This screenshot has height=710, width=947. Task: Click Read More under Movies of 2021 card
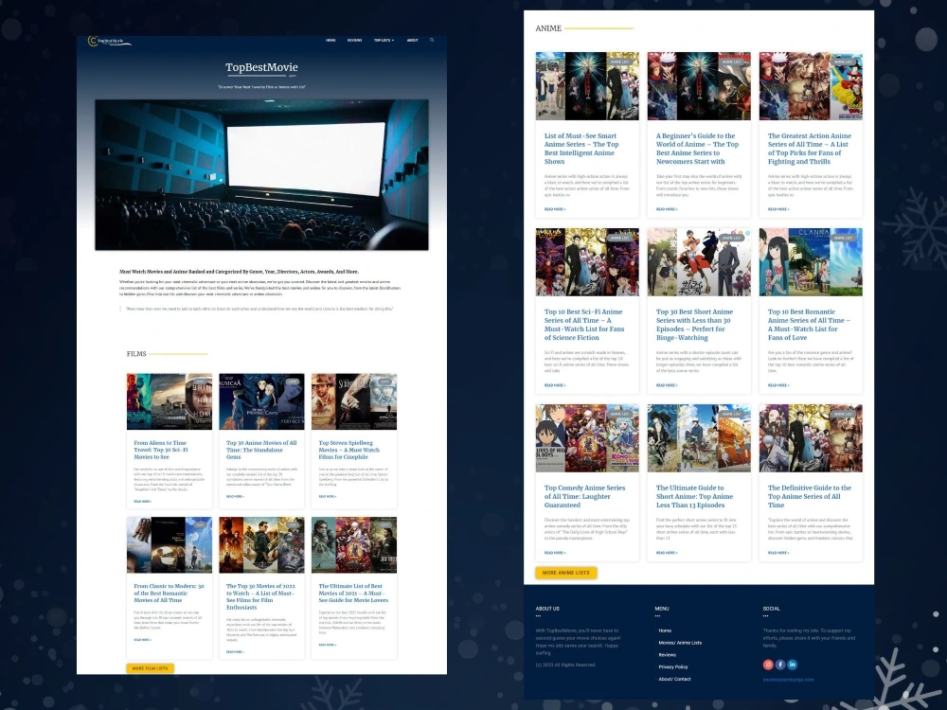pyautogui.click(x=328, y=645)
